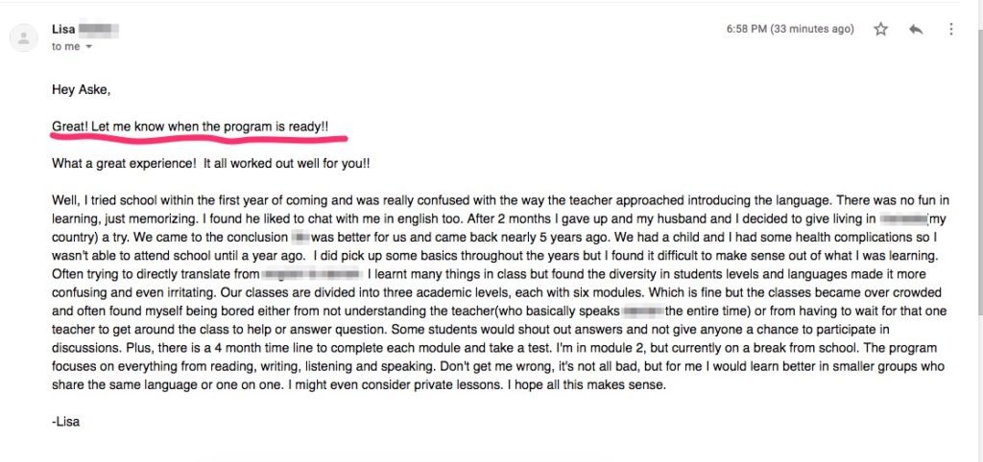Click the reply arrow icon

coord(916,29)
